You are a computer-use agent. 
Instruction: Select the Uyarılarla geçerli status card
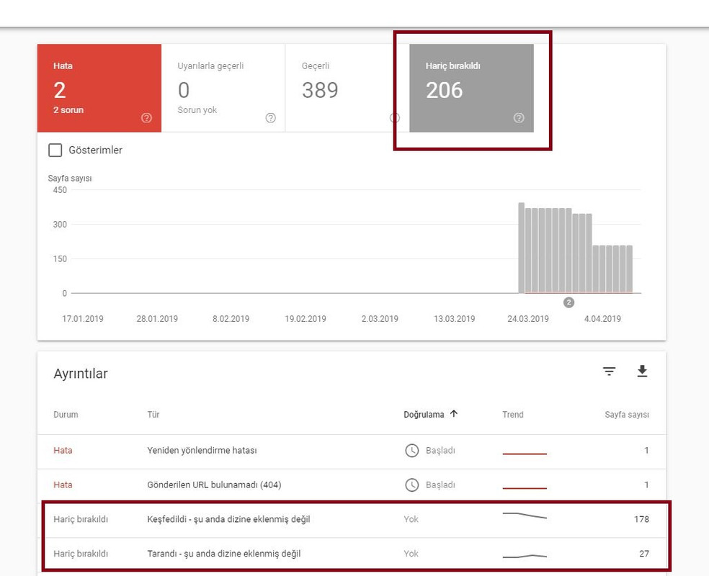coord(223,88)
